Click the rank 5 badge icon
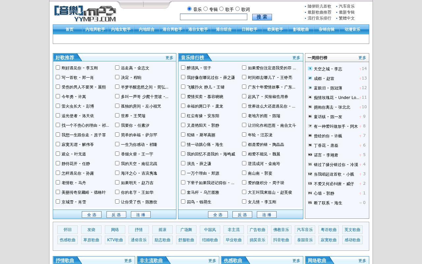422x264 pixels. (x=310, y=107)
